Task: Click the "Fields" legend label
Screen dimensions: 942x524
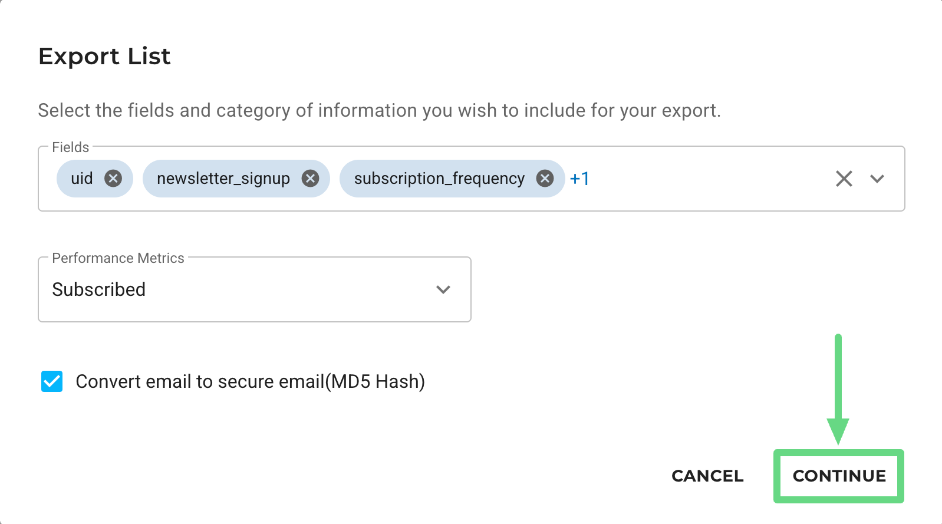Action: coord(70,147)
